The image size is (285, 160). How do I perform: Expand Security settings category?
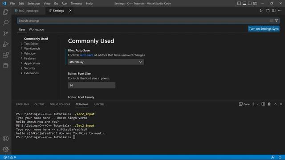pyautogui.click(x=29, y=68)
